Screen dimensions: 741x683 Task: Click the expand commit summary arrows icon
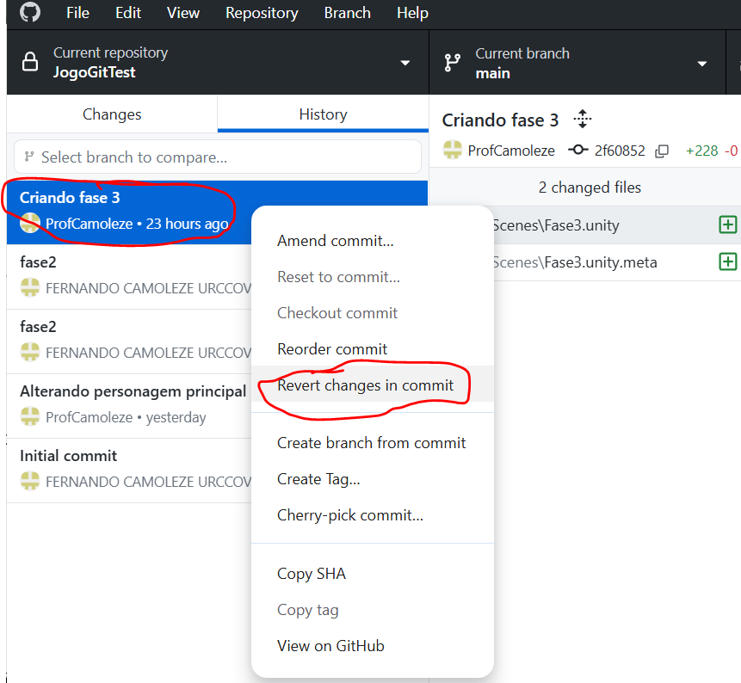tap(583, 120)
